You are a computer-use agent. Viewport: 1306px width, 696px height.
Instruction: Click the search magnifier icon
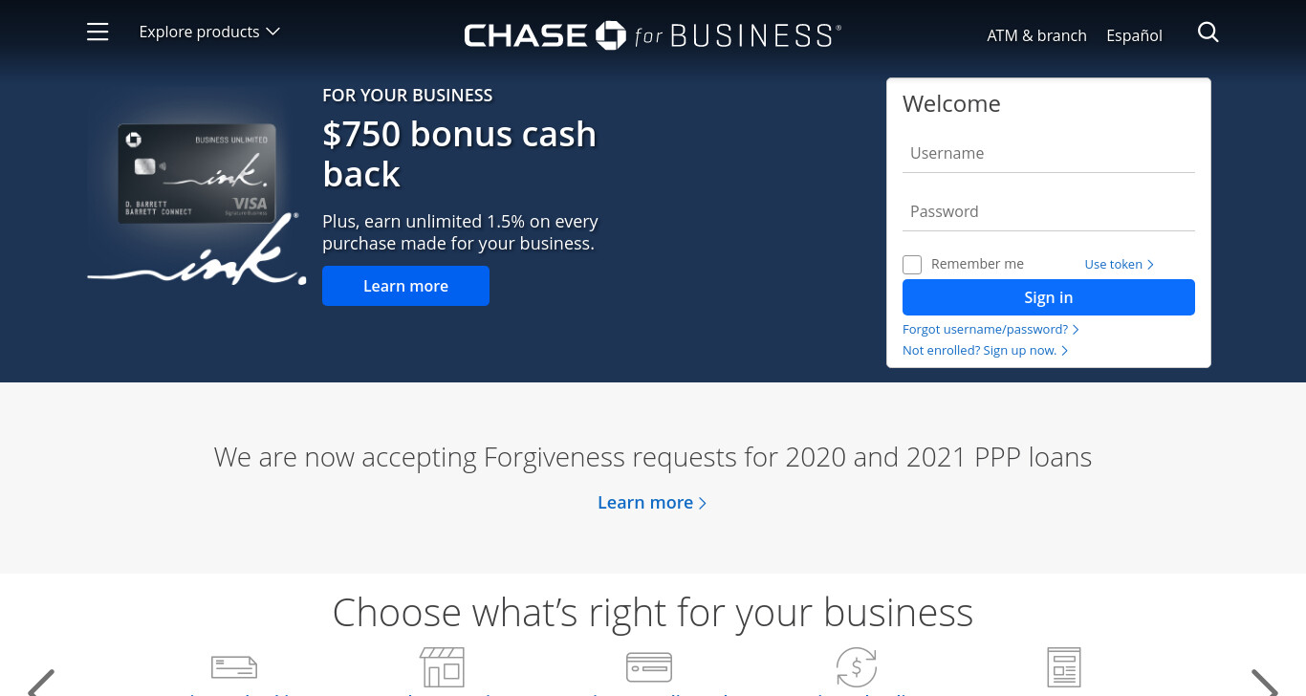(x=1208, y=33)
